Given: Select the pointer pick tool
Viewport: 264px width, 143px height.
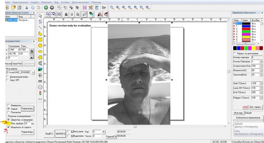Looking at the screenshot, I should 40,16.
